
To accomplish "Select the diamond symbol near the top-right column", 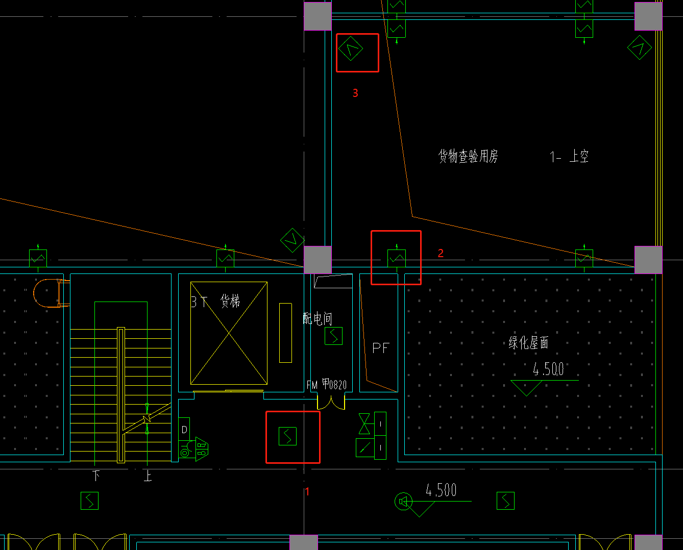I will tap(640, 48).
